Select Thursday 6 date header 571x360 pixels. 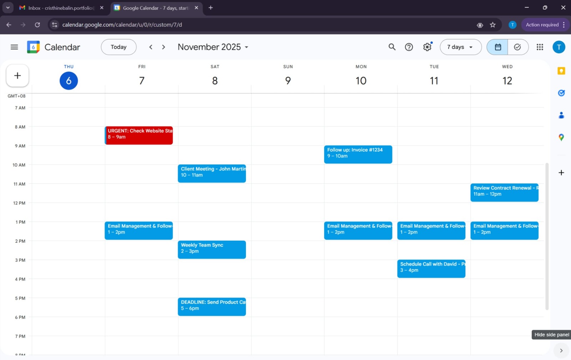click(69, 80)
